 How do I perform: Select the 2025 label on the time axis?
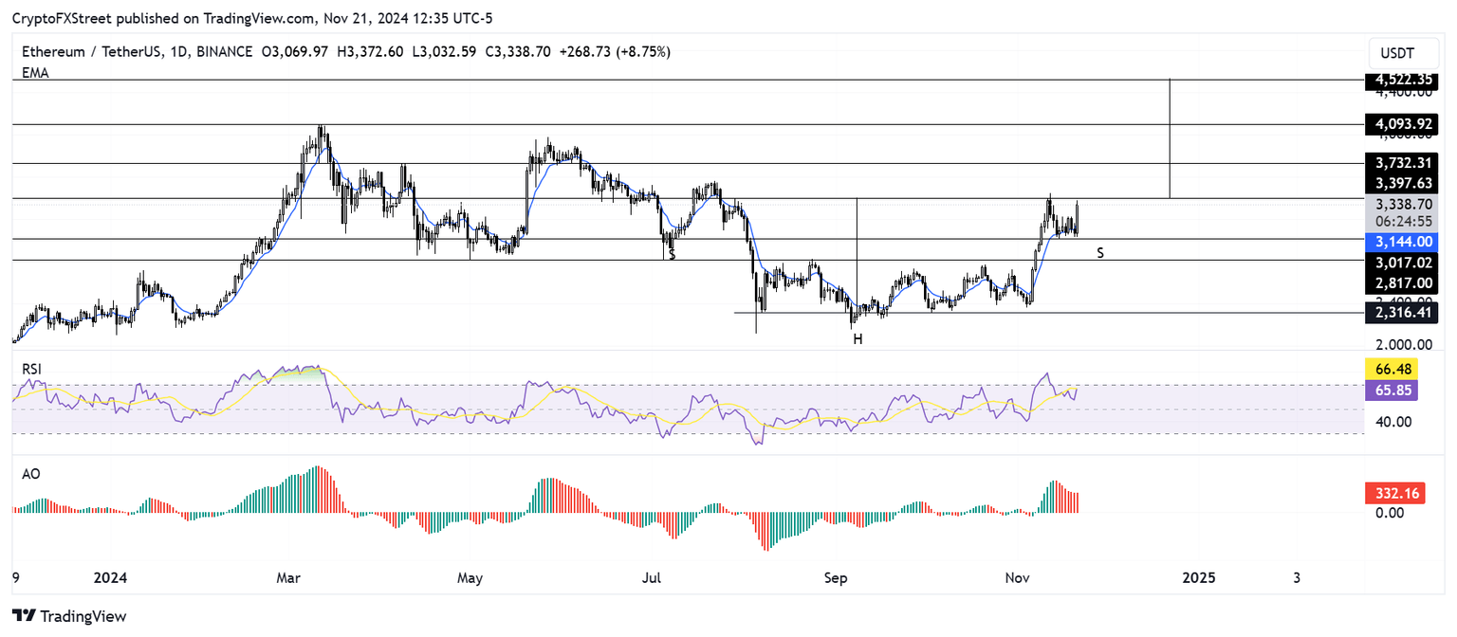1201,577
